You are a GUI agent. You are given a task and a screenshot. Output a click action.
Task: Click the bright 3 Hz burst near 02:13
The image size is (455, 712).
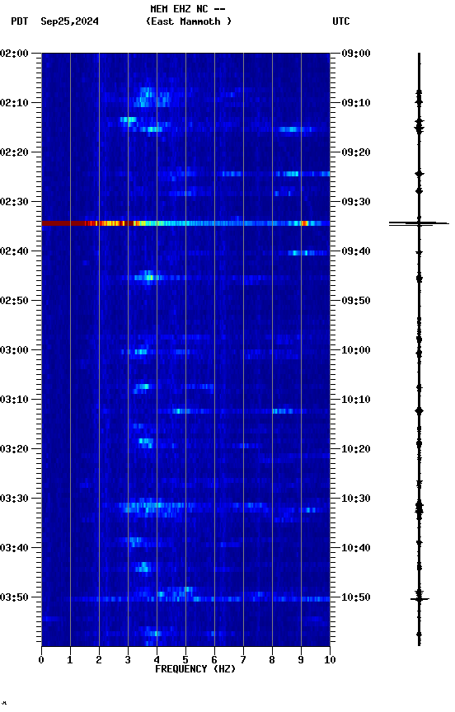click(128, 119)
